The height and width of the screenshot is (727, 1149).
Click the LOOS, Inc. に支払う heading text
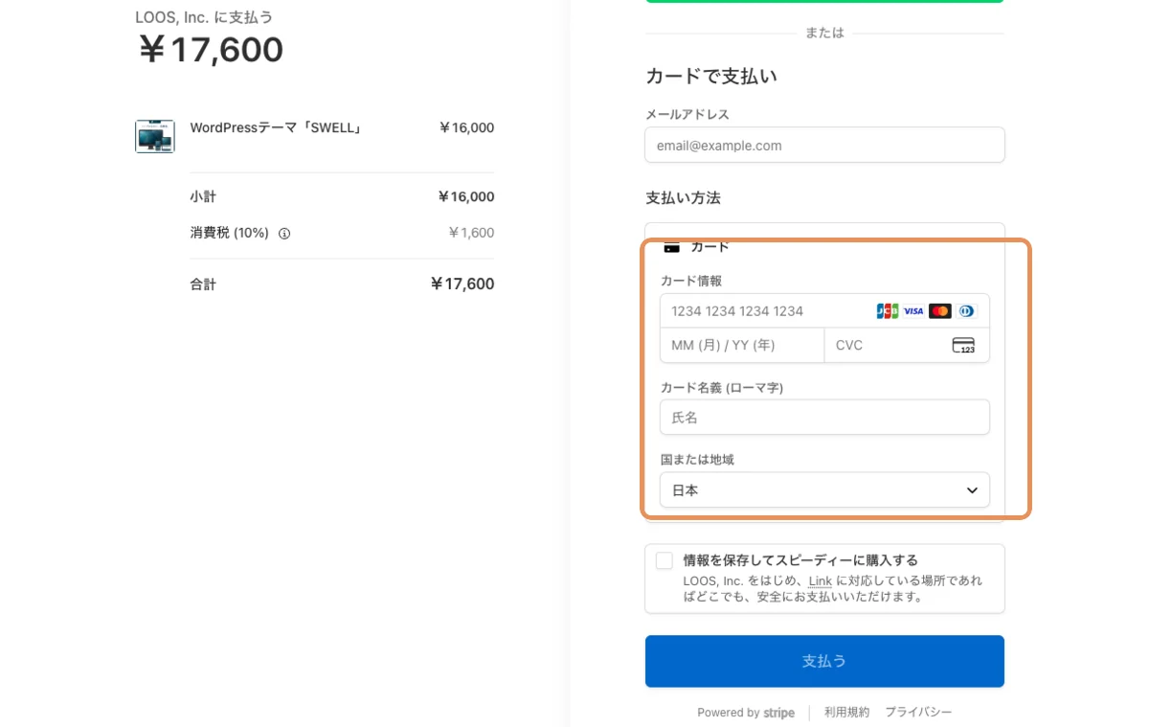[x=204, y=17]
